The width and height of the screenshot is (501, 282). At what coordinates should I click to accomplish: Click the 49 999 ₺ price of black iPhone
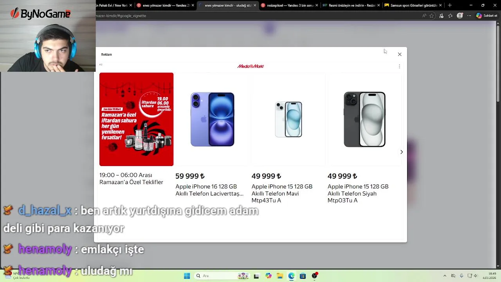(342, 176)
